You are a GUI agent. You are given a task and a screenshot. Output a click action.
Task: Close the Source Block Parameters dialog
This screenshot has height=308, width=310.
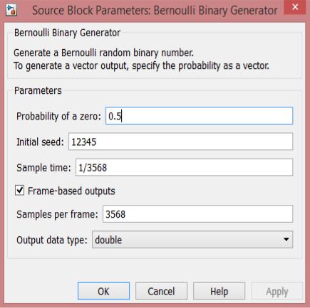coord(295,7)
